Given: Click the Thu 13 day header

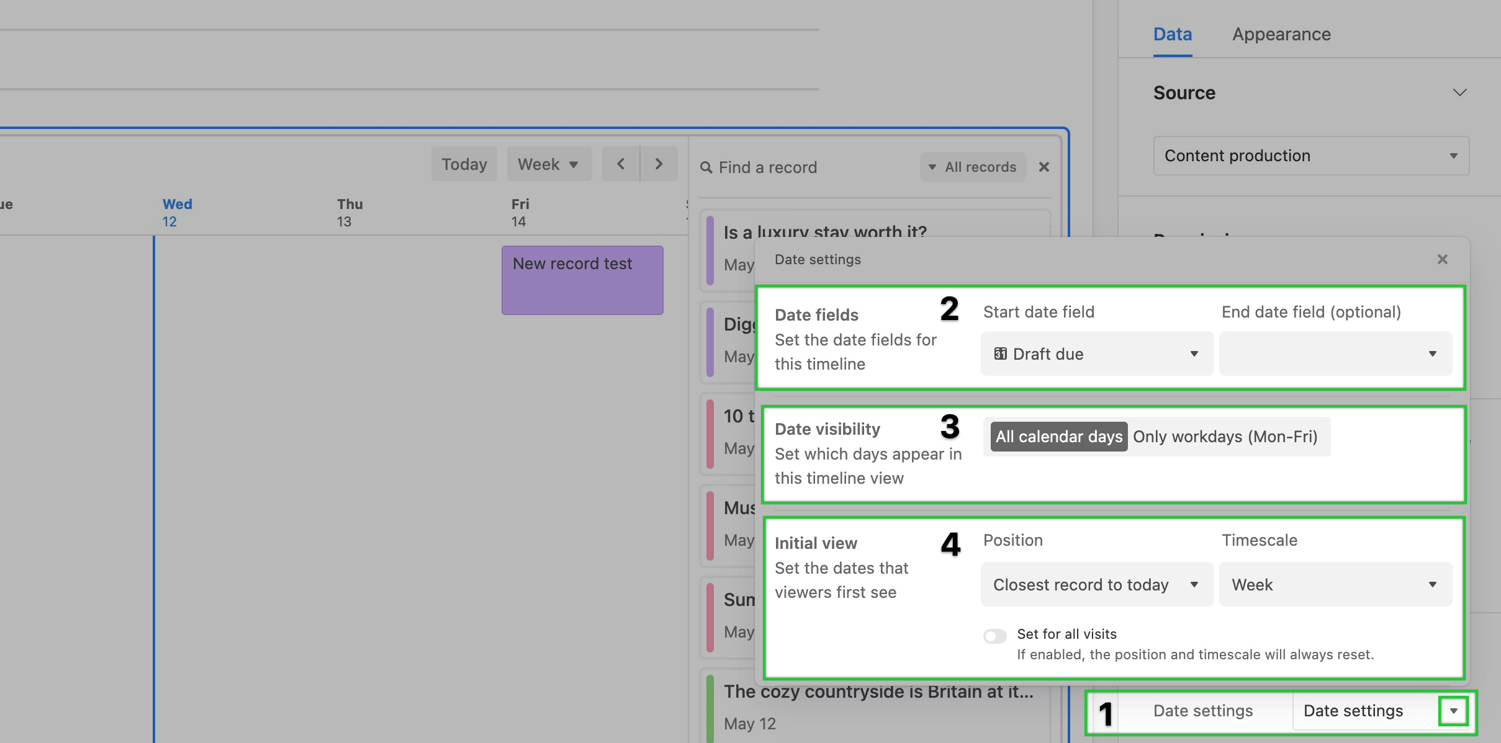Looking at the screenshot, I should pyautogui.click(x=349, y=213).
